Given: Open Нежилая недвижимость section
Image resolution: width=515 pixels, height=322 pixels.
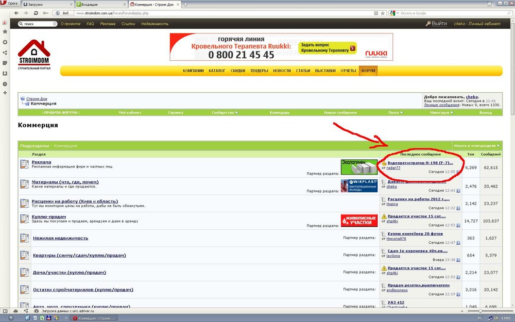Looking at the screenshot, I should (60, 238).
